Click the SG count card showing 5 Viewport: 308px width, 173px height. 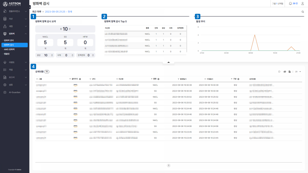(65, 43)
